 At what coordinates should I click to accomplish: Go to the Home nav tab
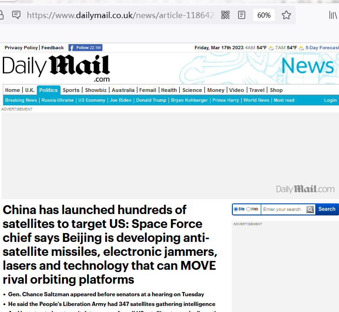(x=13, y=90)
